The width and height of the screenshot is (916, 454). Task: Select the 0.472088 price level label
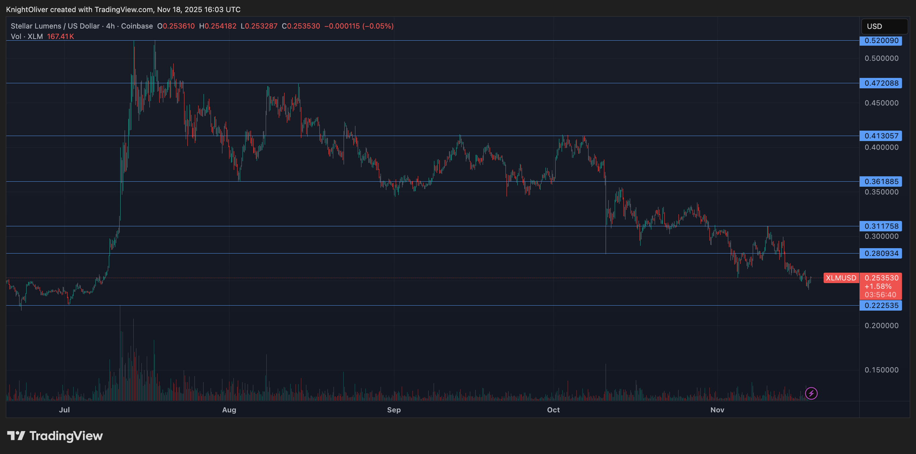pos(881,83)
